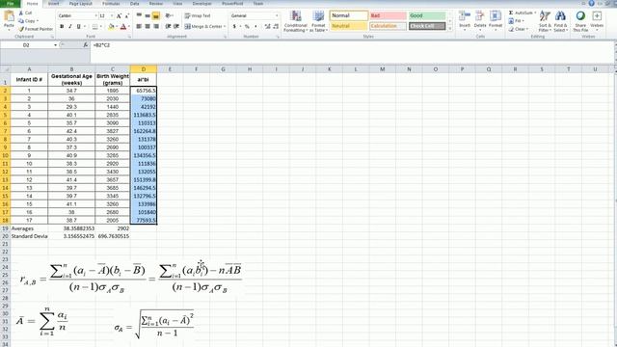The image size is (617, 347).
Task: Apply the yellow fill color bucket
Action: (x=111, y=26)
